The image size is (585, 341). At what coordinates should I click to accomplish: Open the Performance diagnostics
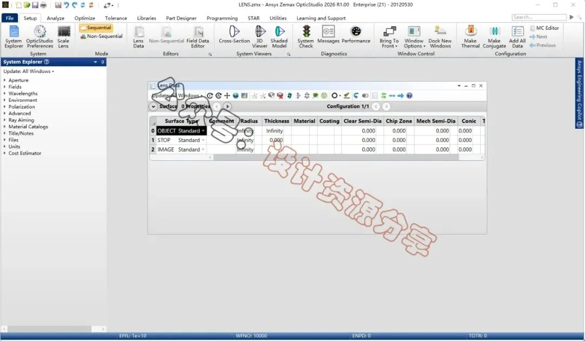click(x=356, y=34)
